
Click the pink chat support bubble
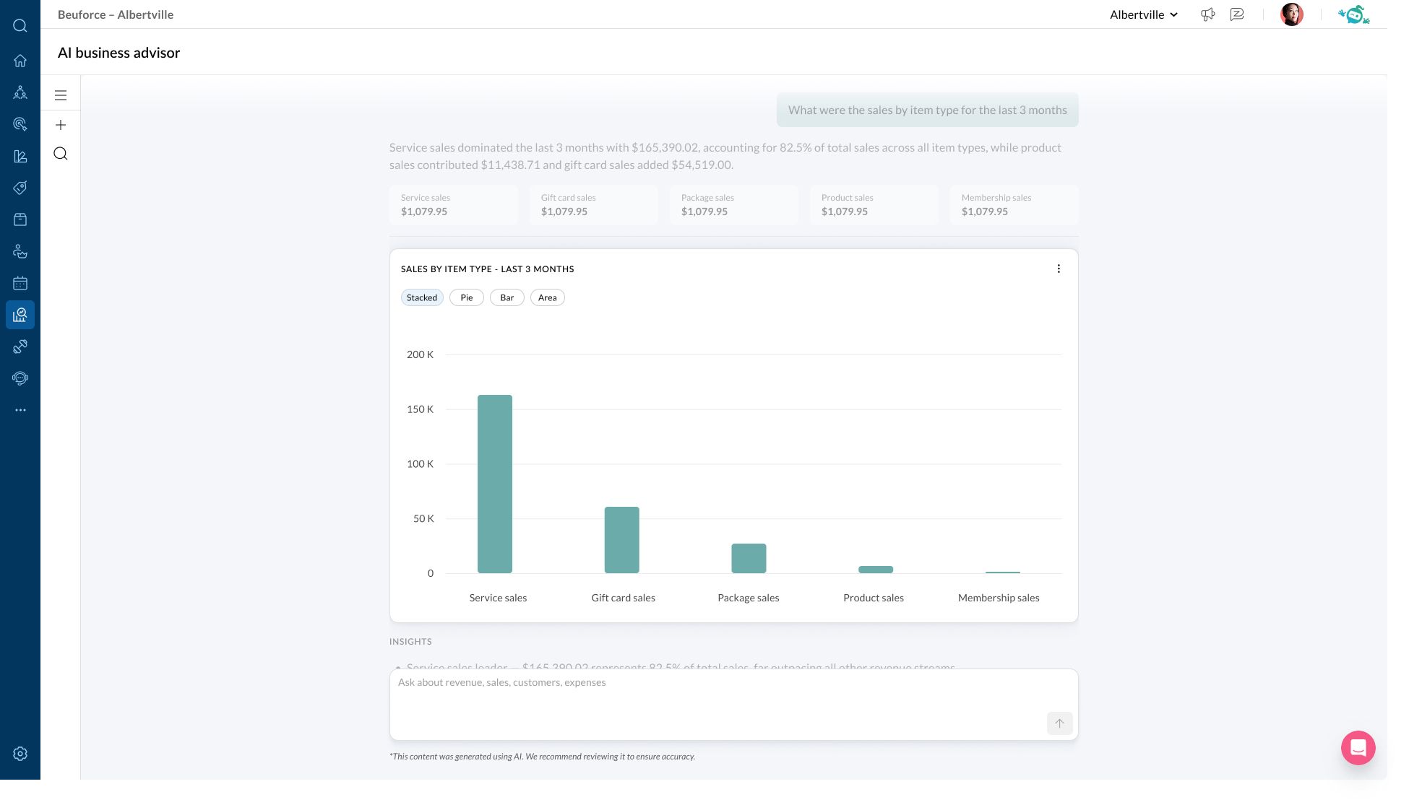pyautogui.click(x=1358, y=748)
